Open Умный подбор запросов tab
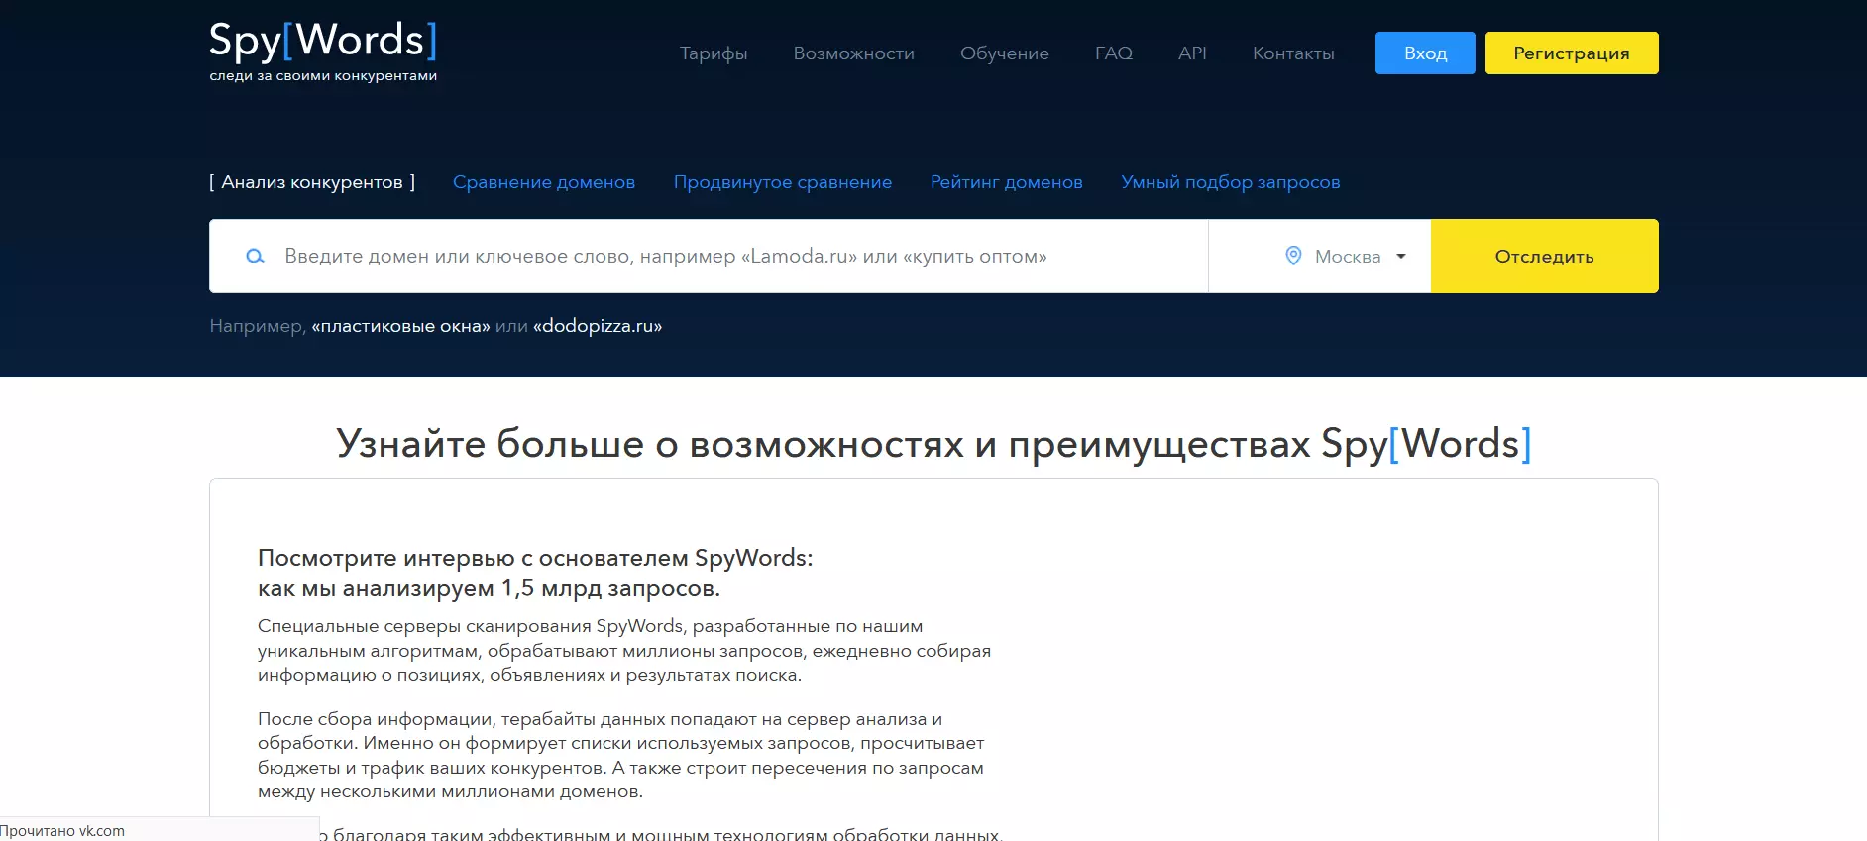Screen dimensions: 1867x841 (x=1231, y=182)
